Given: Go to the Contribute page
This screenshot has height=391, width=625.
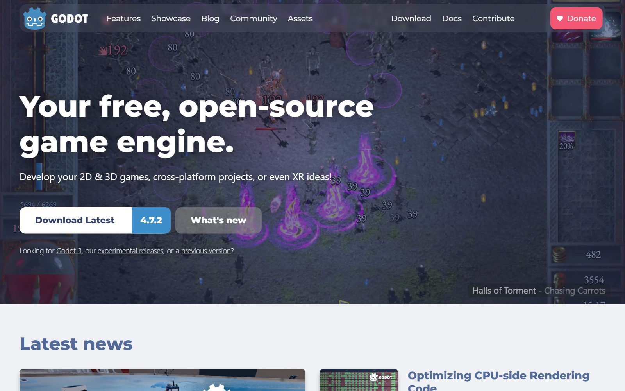Looking at the screenshot, I should [x=493, y=18].
